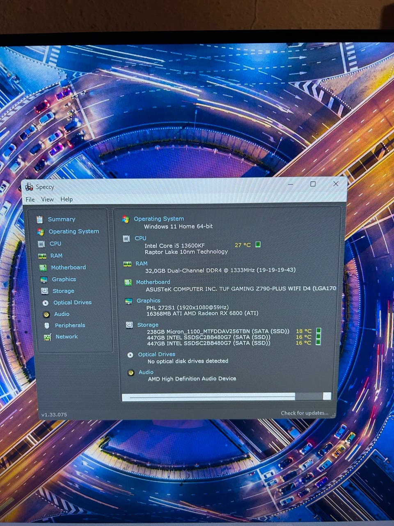The width and height of the screenshot is (394, 526).
Task: Click the Peripherals mouse icon in sidebar
Action: [x=47, y=325]
